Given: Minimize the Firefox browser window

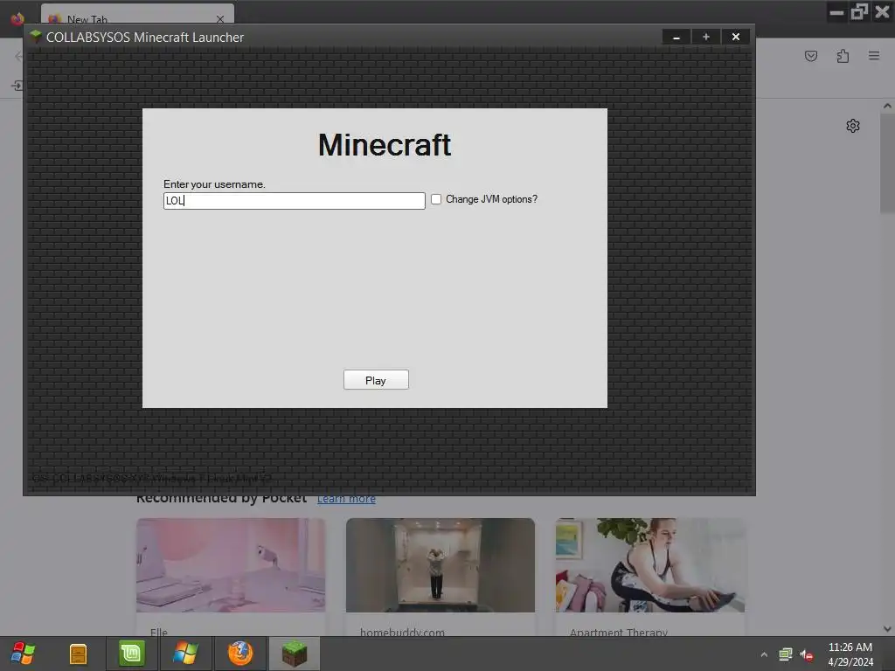Looking at the screenshot, I should point(836,12).
